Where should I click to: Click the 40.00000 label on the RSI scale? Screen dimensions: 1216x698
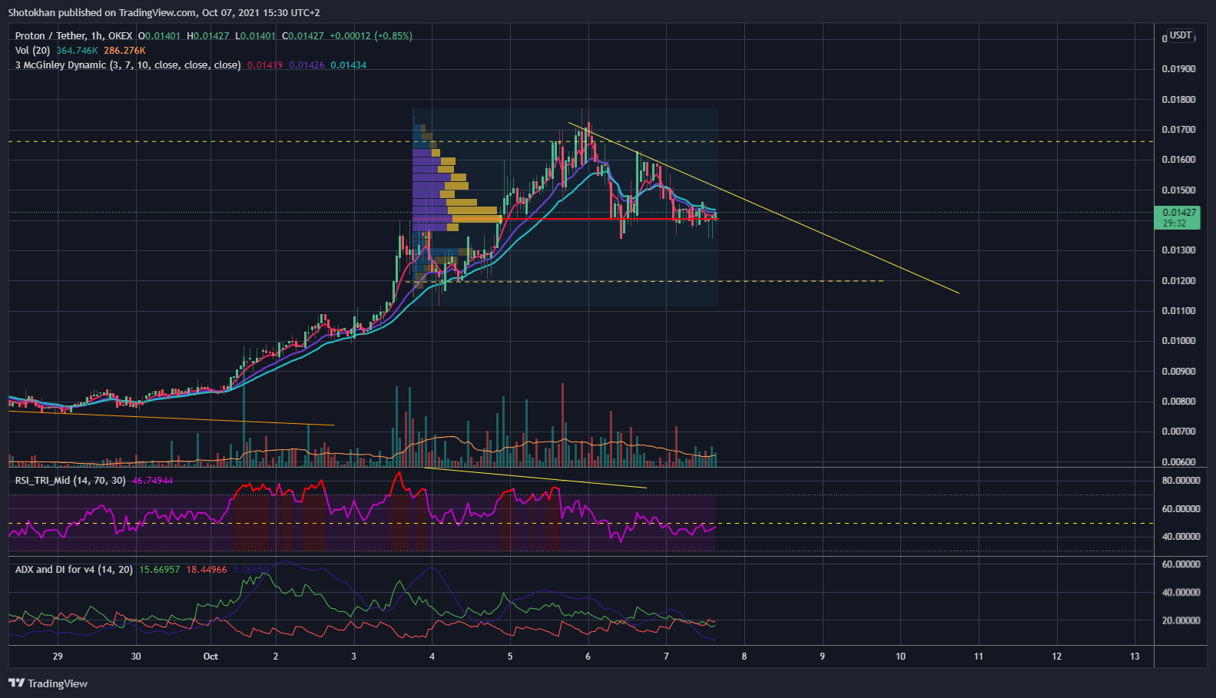pos(1181,536)
